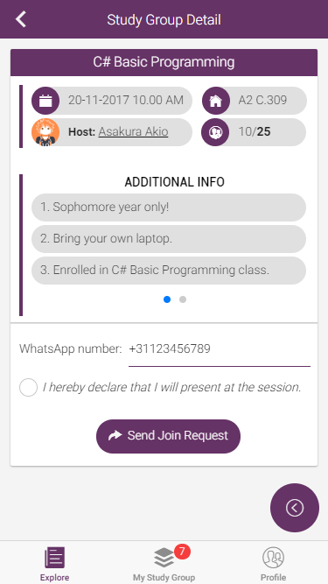Click the notification badge showing 7
Image resolution: width=328 pixels, height=584 pixels.
[x=182, y=552]
